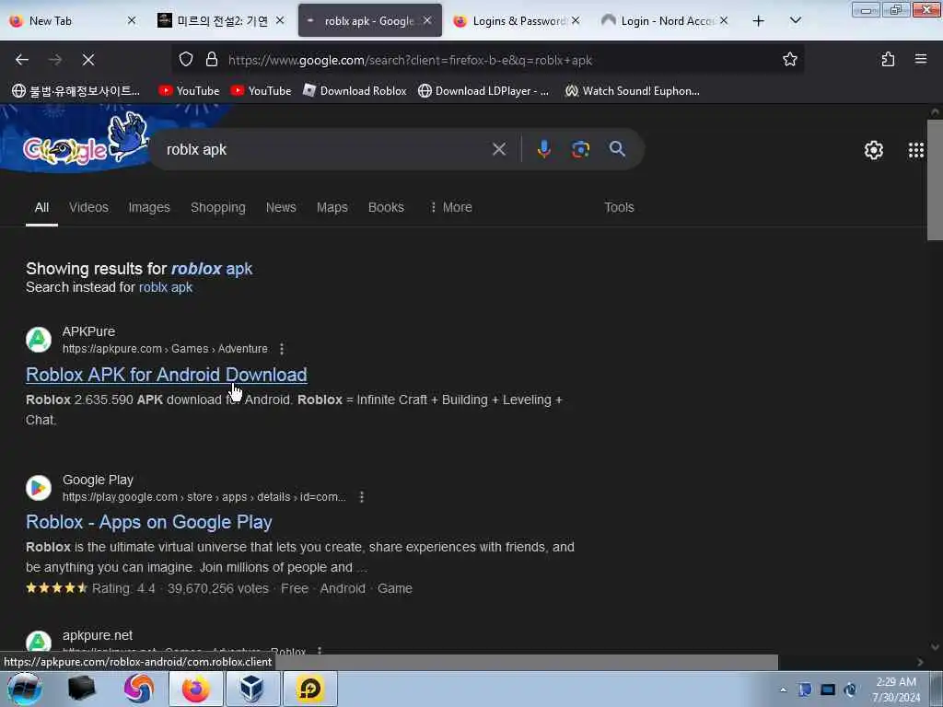Open the Firefox extensions menu

tap(888, 60)
